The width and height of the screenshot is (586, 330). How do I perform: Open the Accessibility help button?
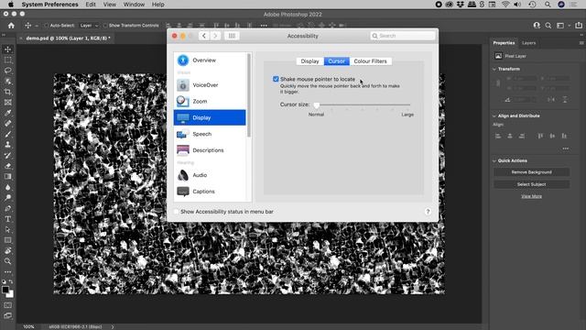click(428, 212)
